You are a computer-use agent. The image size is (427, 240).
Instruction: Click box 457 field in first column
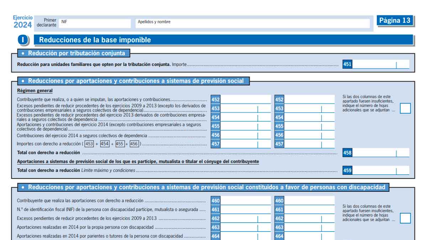[x=246, y=144]
